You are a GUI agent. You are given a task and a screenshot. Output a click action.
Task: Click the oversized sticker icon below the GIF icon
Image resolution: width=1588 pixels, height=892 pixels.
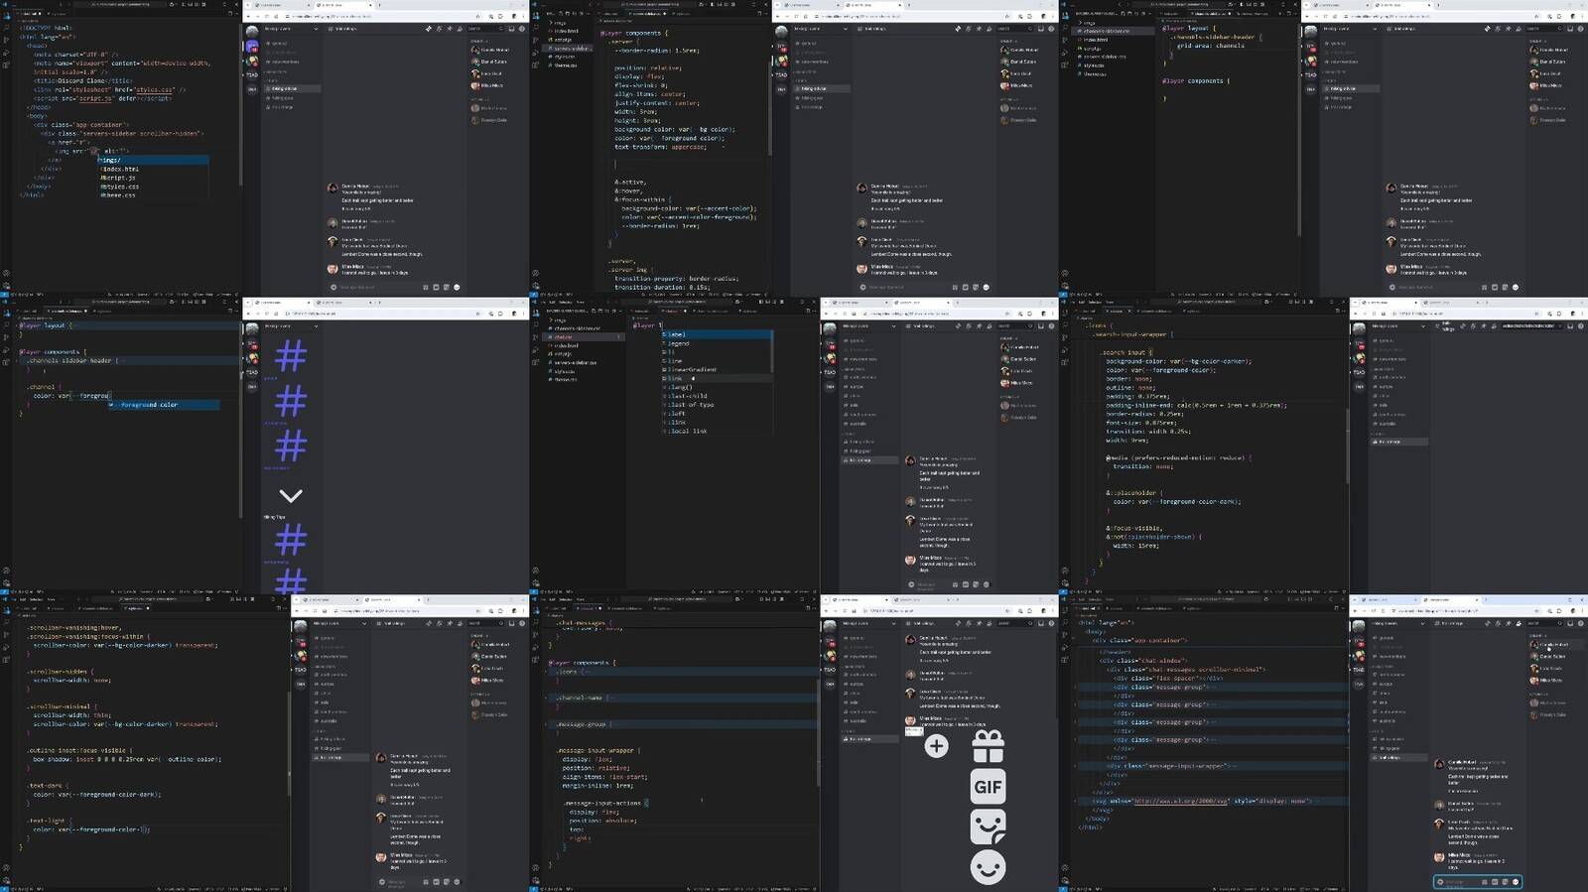[988, 827]
